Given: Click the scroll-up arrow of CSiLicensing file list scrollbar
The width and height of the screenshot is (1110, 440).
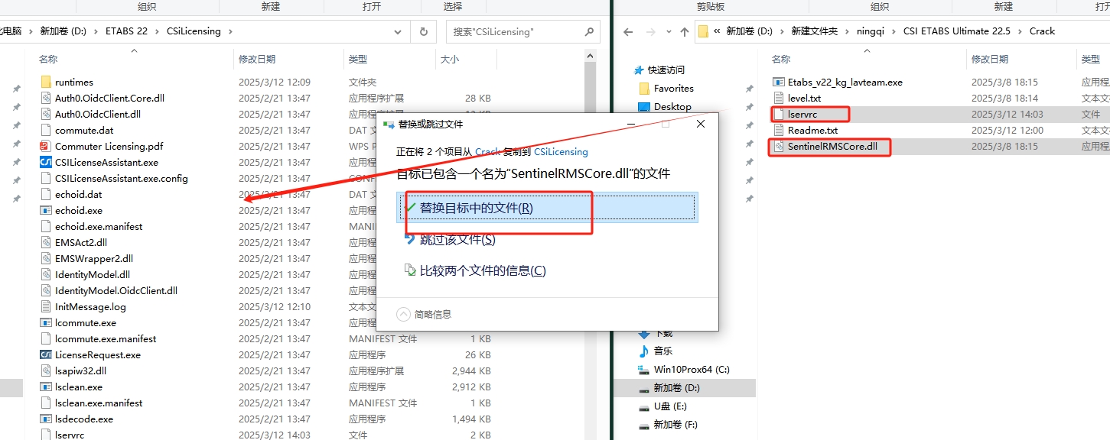Looking at the screenshot, I should click(590, 56).
